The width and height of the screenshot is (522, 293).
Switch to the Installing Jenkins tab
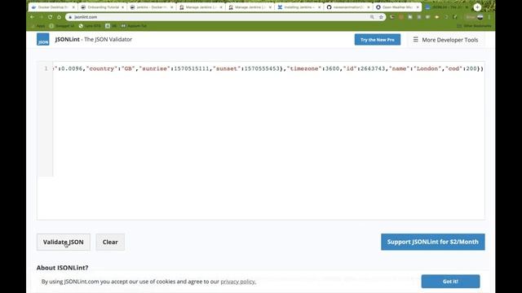[x=299, y=7]
